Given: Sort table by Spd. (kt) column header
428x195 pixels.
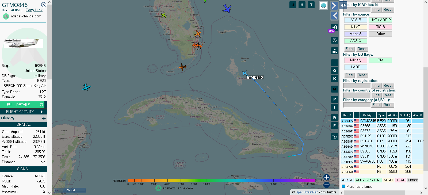Looking at the screenshot, I should [405, 115].
